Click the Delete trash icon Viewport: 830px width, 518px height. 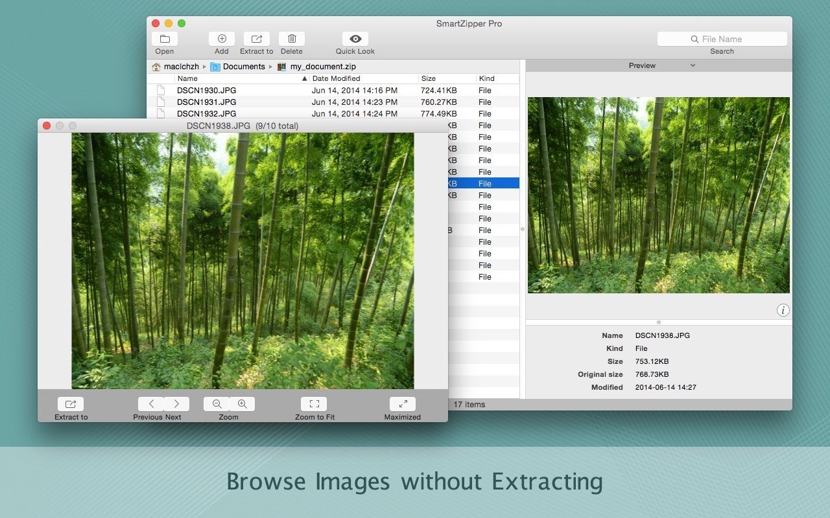pyautogui.click(x=292, y=39)
